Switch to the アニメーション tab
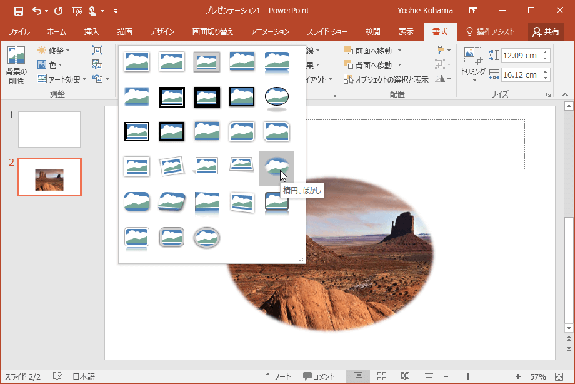This screenshot has width=575, height=384. pos(270,31)
